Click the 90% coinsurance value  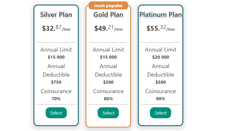pos(161,99)
